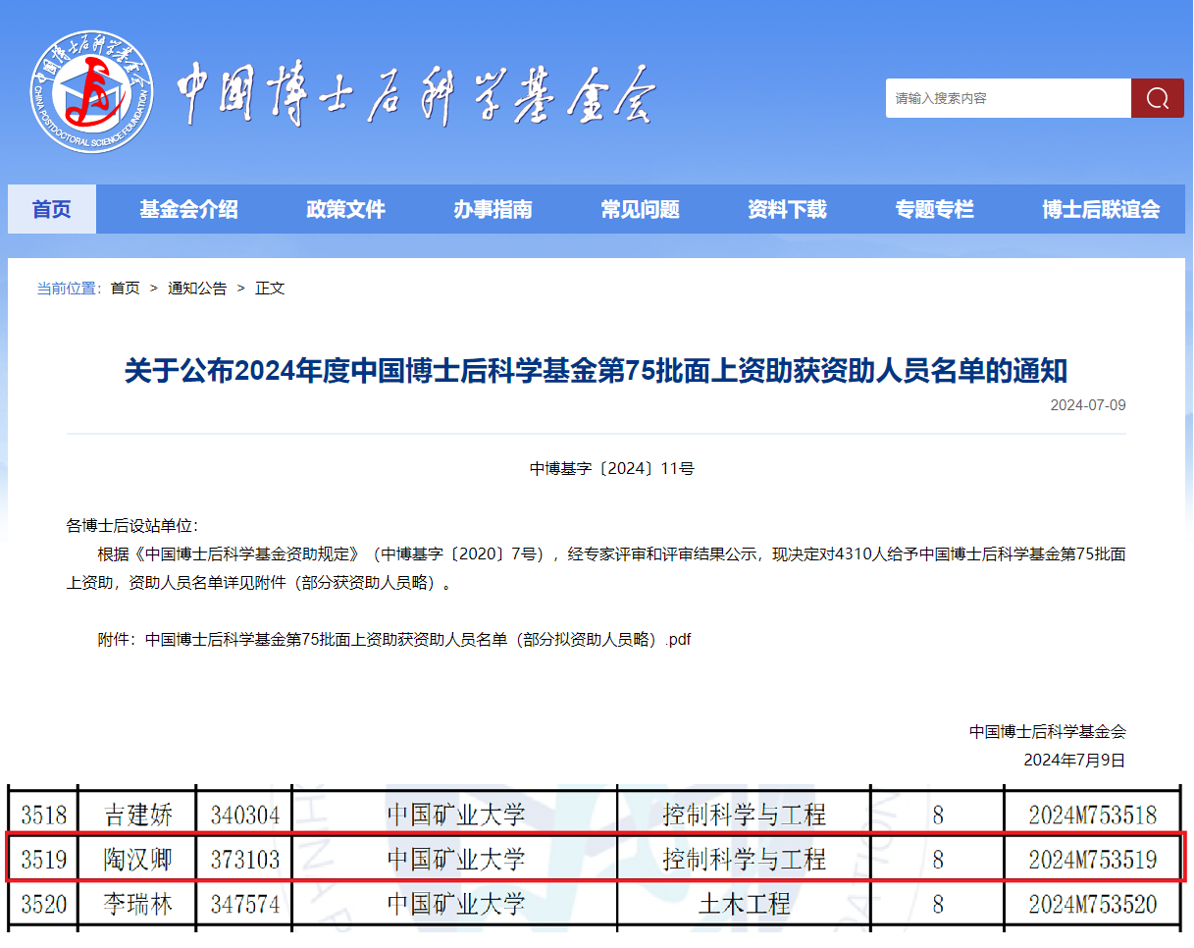The image size is (1194, 948).
Task: Click the announcement title about 第75批面上资助
Action: 596,371
